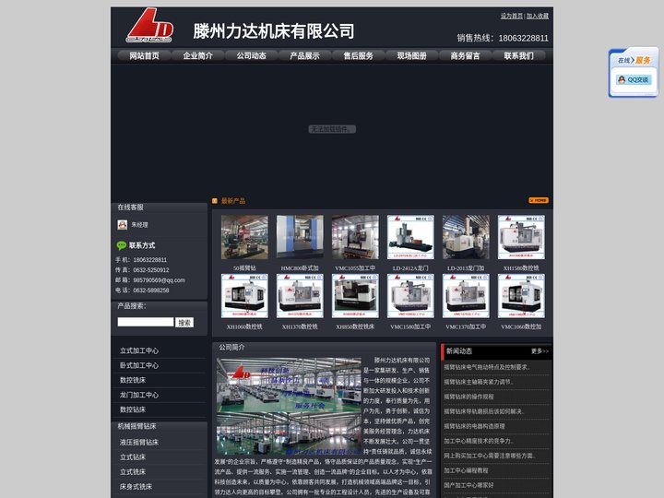Click the 加入收藏 link

tap(538, 16)
